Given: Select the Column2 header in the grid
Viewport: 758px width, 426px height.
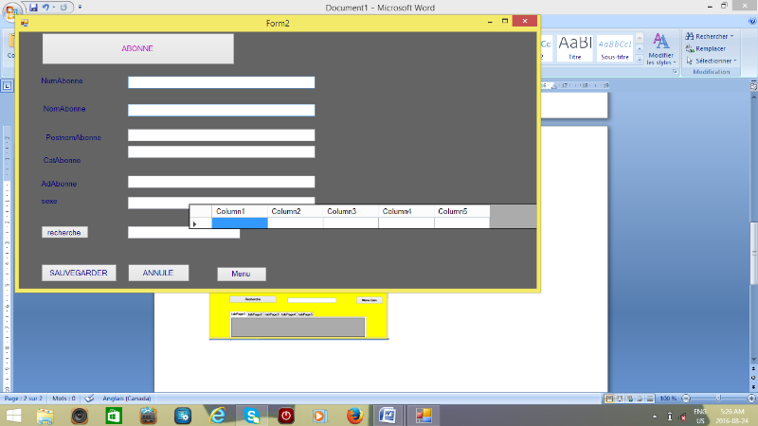Looking at the screenshot, I should click(x=296, y=211).
